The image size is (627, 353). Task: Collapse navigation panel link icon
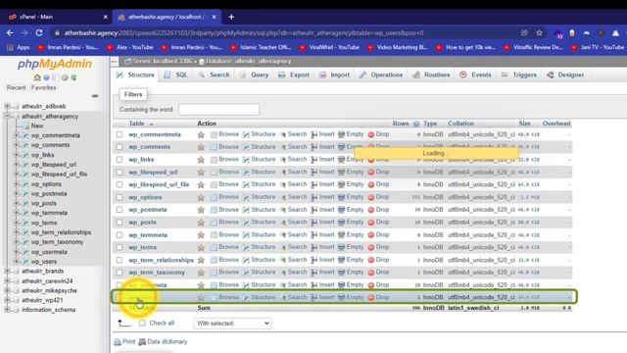click(95, 96)
